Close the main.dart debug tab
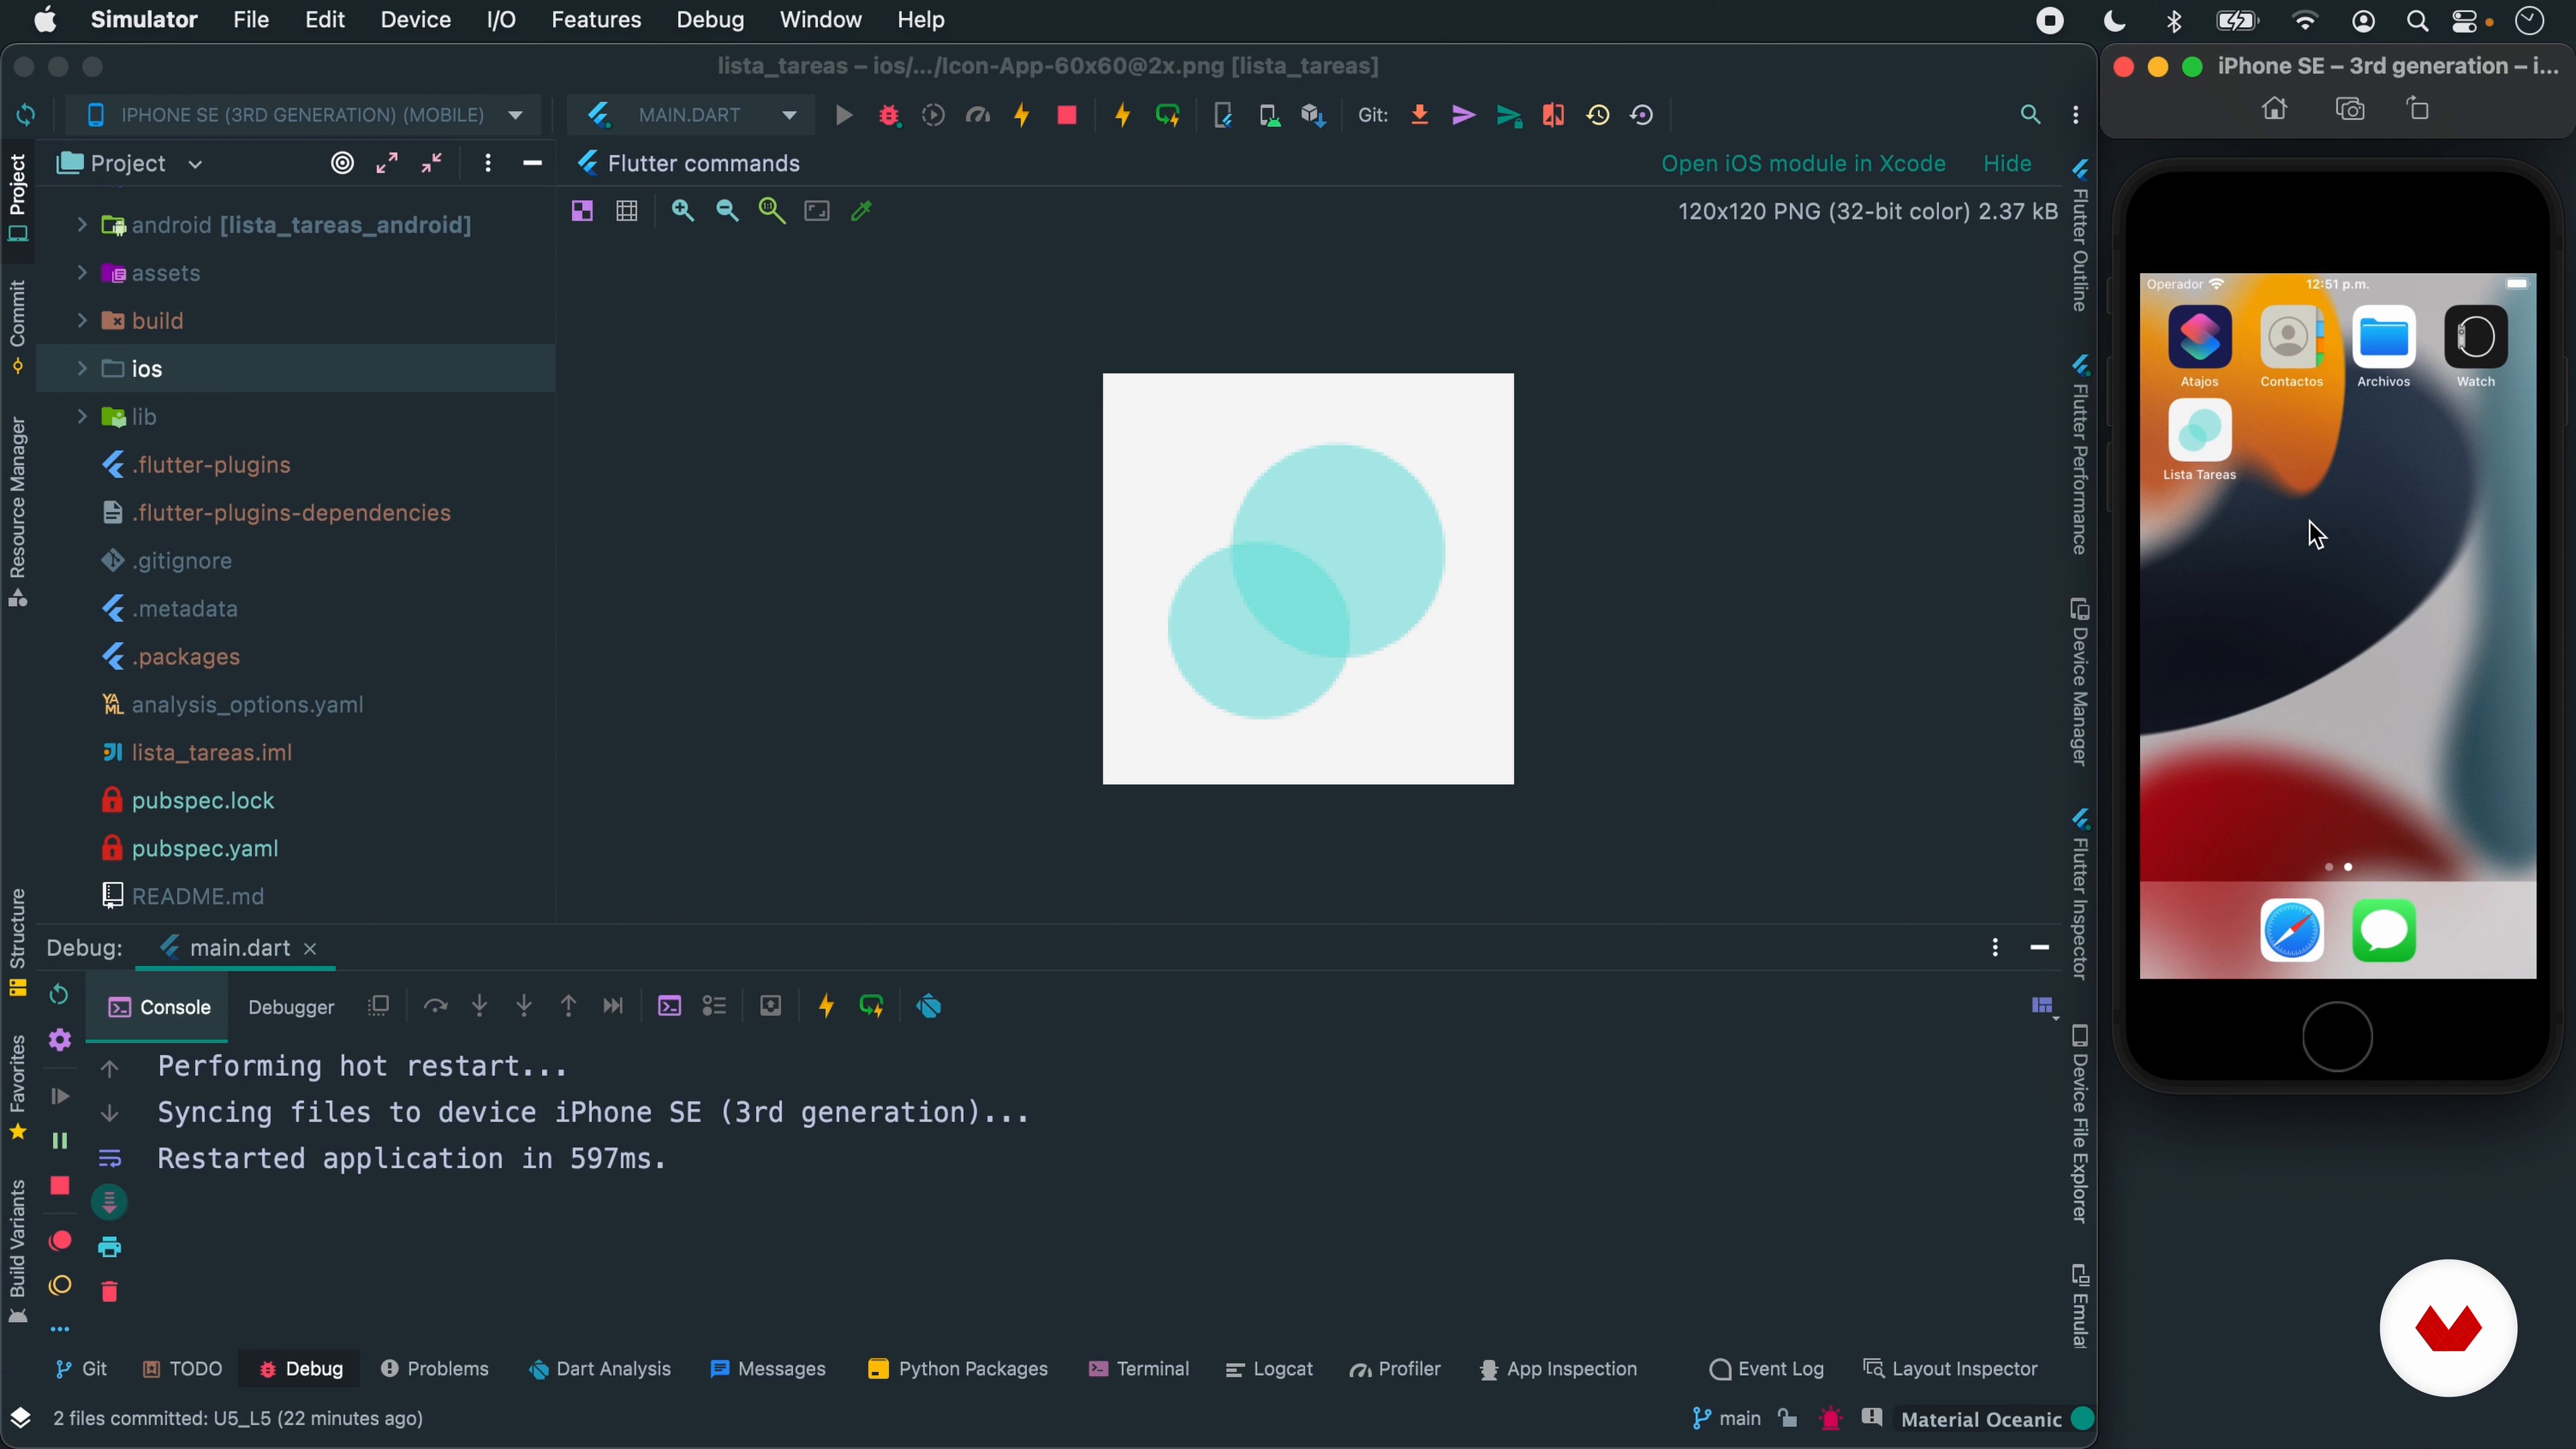Image resolution: width=2576 pixels, height=1449 pixels. click(x=310, y=949)
